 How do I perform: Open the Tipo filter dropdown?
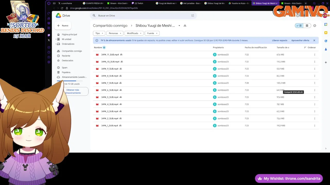[x=99, y=33]
